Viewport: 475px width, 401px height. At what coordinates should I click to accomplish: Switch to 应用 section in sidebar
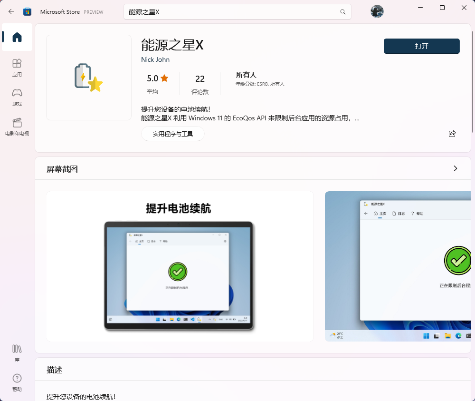click(x=17, y=68)
